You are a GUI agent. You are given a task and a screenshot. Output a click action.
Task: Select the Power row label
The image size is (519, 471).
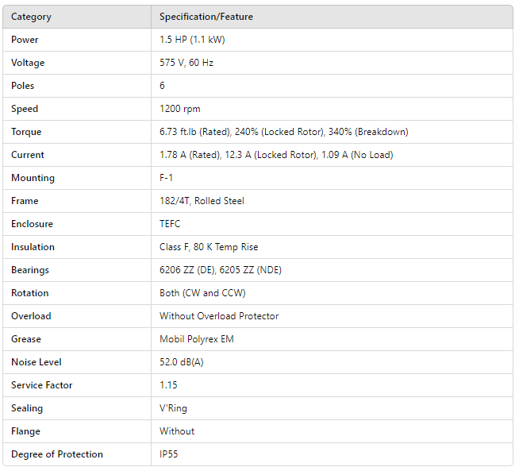pyautogui.click(x=25, y=40)
